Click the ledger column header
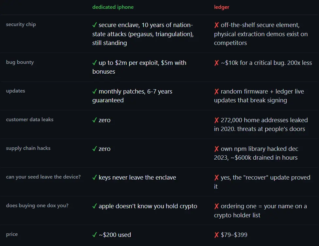This screenshot has height=246, width=319. click(x=222, y=7)
